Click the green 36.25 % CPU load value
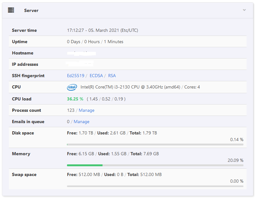256x199 pixels. 75,99
